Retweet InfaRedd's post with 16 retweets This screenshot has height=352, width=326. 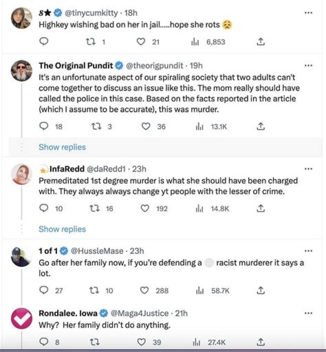[95, 209]
